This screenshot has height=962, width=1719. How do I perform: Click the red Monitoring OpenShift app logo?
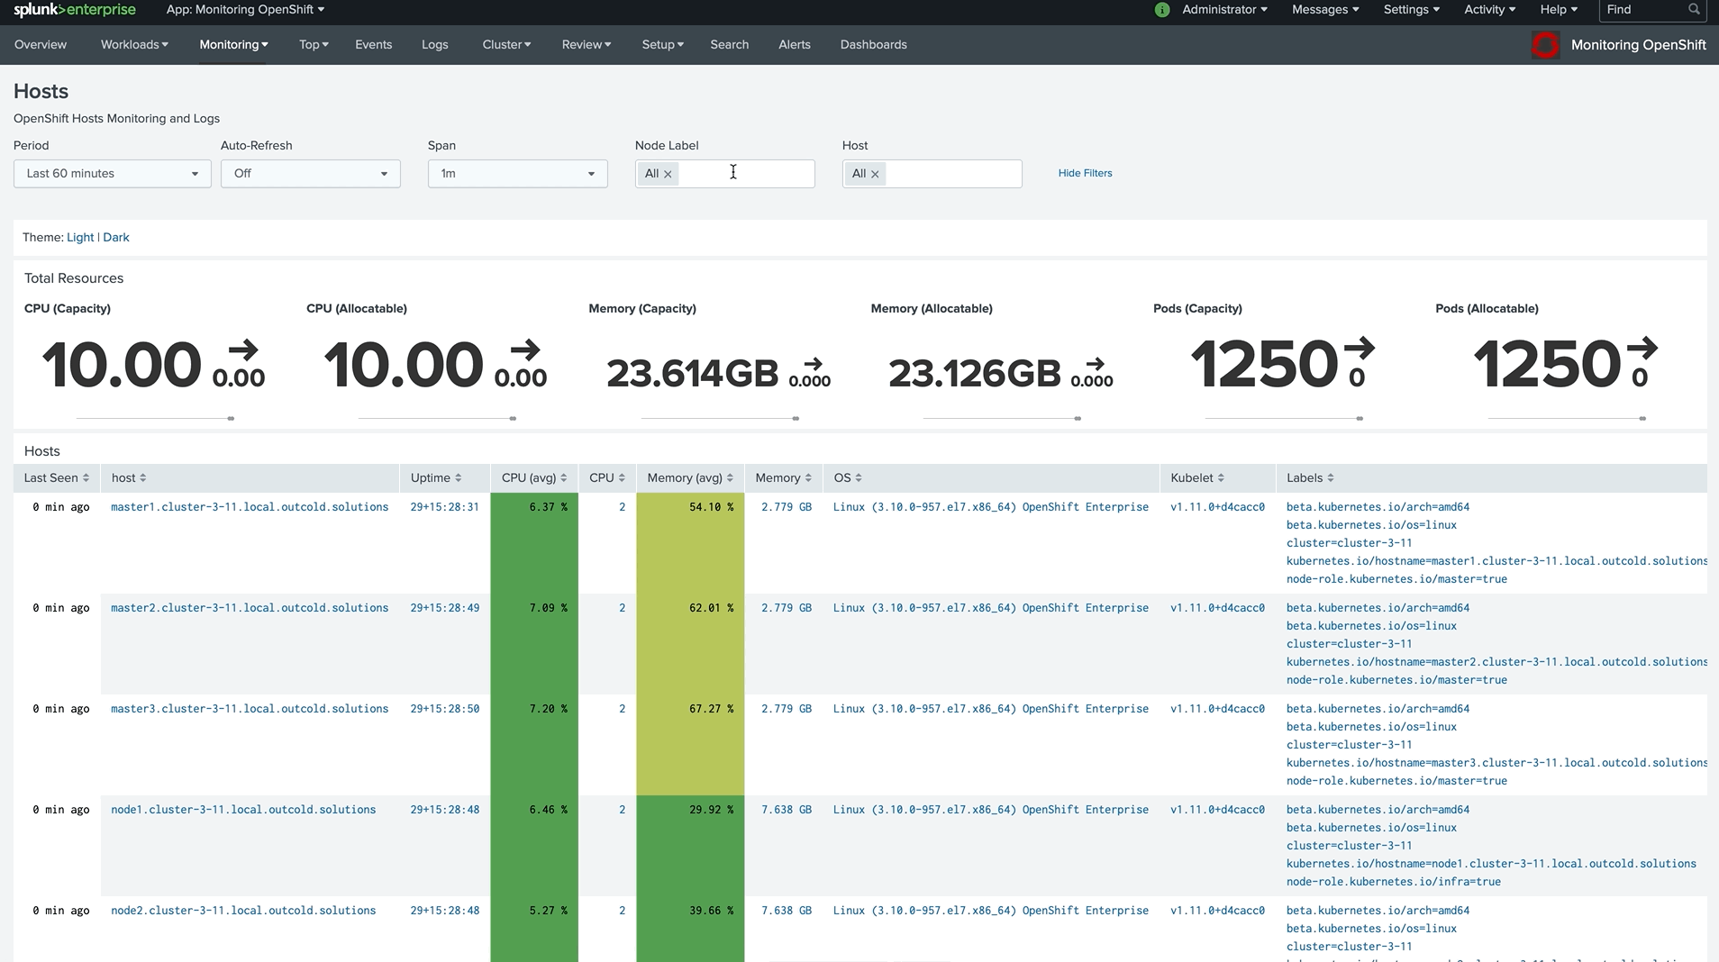point(1545,45)
